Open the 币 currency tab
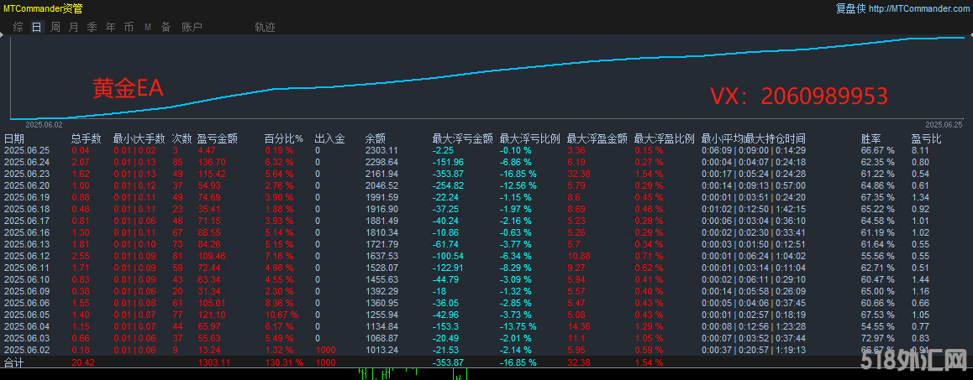Screen dimensions: 973x380 coord(129,28)
